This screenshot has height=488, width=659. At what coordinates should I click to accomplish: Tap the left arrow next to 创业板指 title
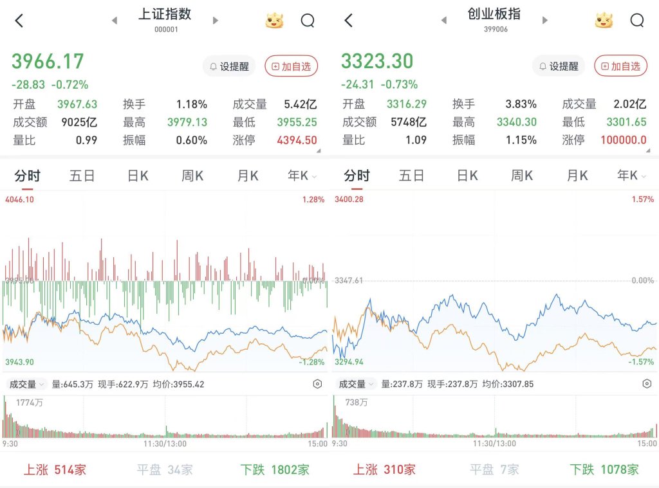pyautogui.click(x=443, y=20)
